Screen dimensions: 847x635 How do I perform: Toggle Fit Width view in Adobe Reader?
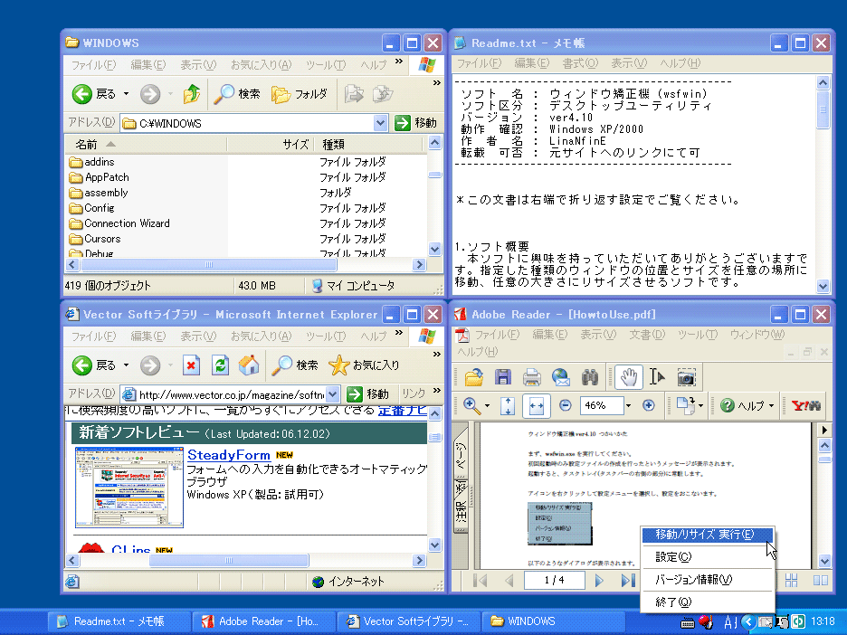(x=537, y=406)
